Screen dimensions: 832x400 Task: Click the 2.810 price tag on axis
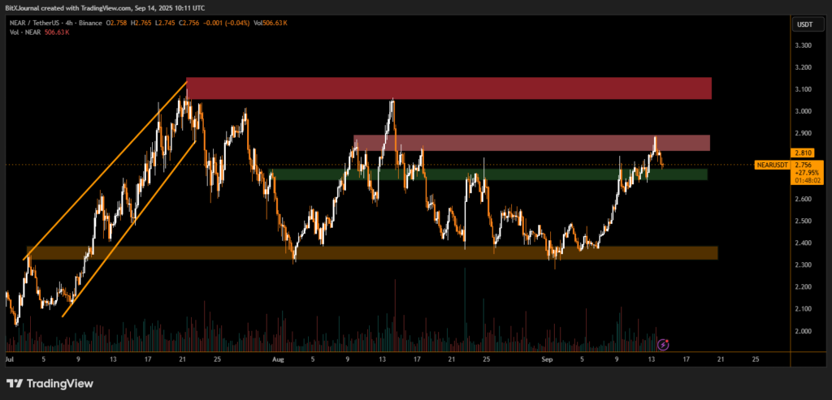click(x=802, y=153)
